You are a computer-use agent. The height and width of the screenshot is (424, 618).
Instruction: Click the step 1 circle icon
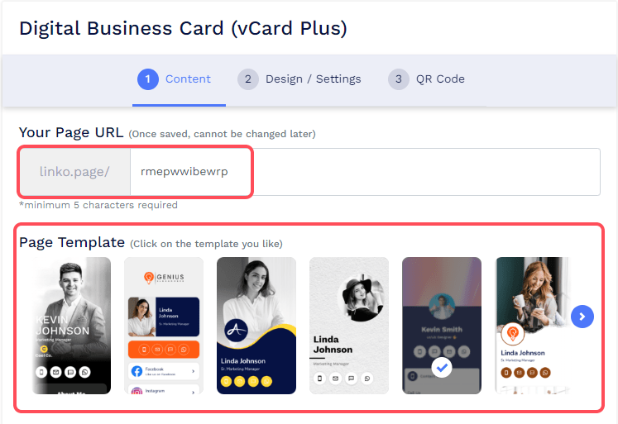pos(148,79)
